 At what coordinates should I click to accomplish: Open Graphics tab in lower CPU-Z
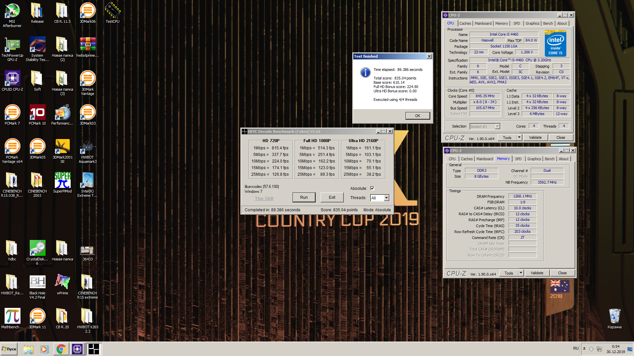pos(534,159)
